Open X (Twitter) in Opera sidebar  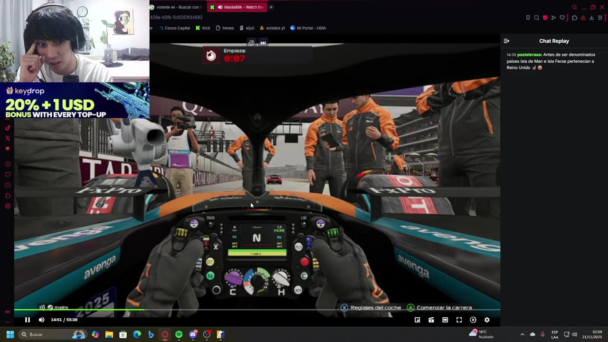click(8, 138)
